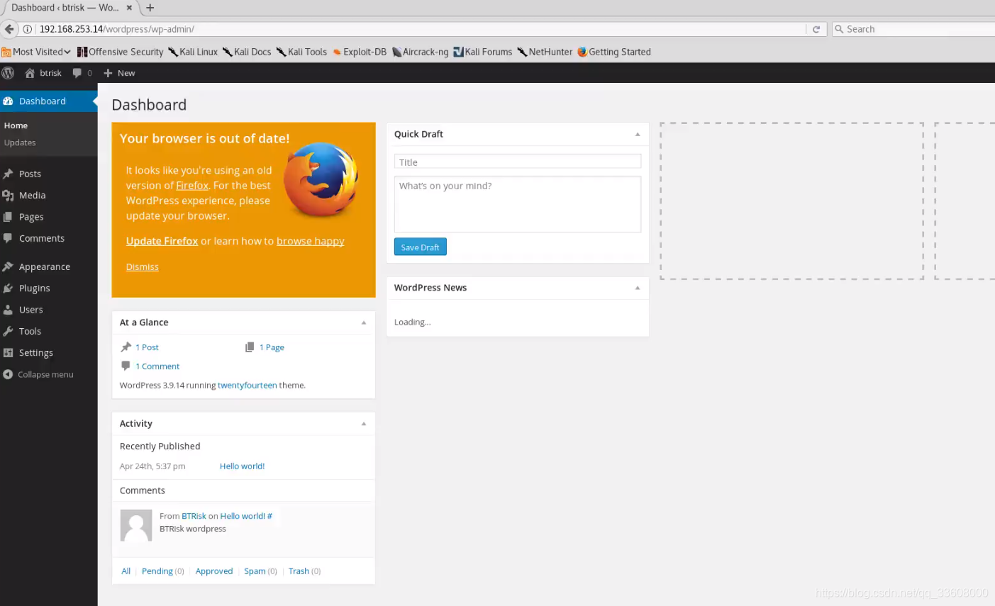This screenshot has width=995, height=606.
Task: Click the Comments bubble icon in sidebar
Action: click(x=8, y=238)
